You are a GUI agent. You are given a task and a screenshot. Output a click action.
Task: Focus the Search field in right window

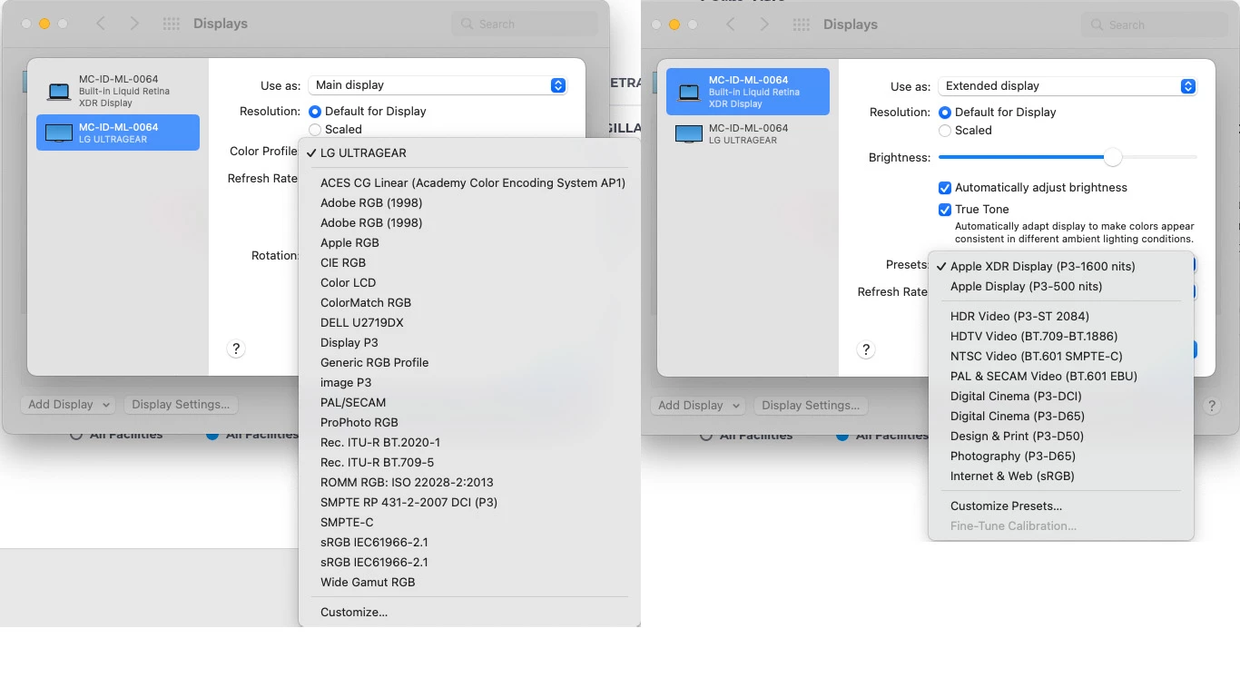[1155, 25]
